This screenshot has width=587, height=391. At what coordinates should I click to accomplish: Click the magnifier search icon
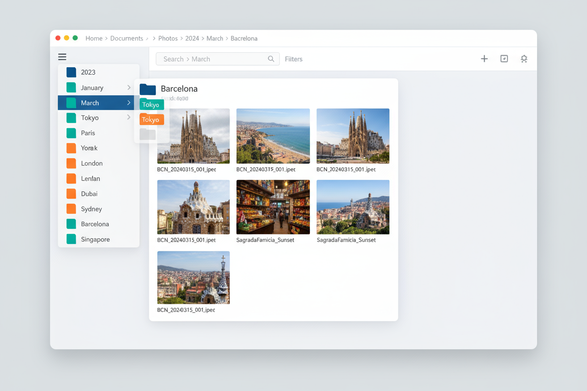point(271,59)
